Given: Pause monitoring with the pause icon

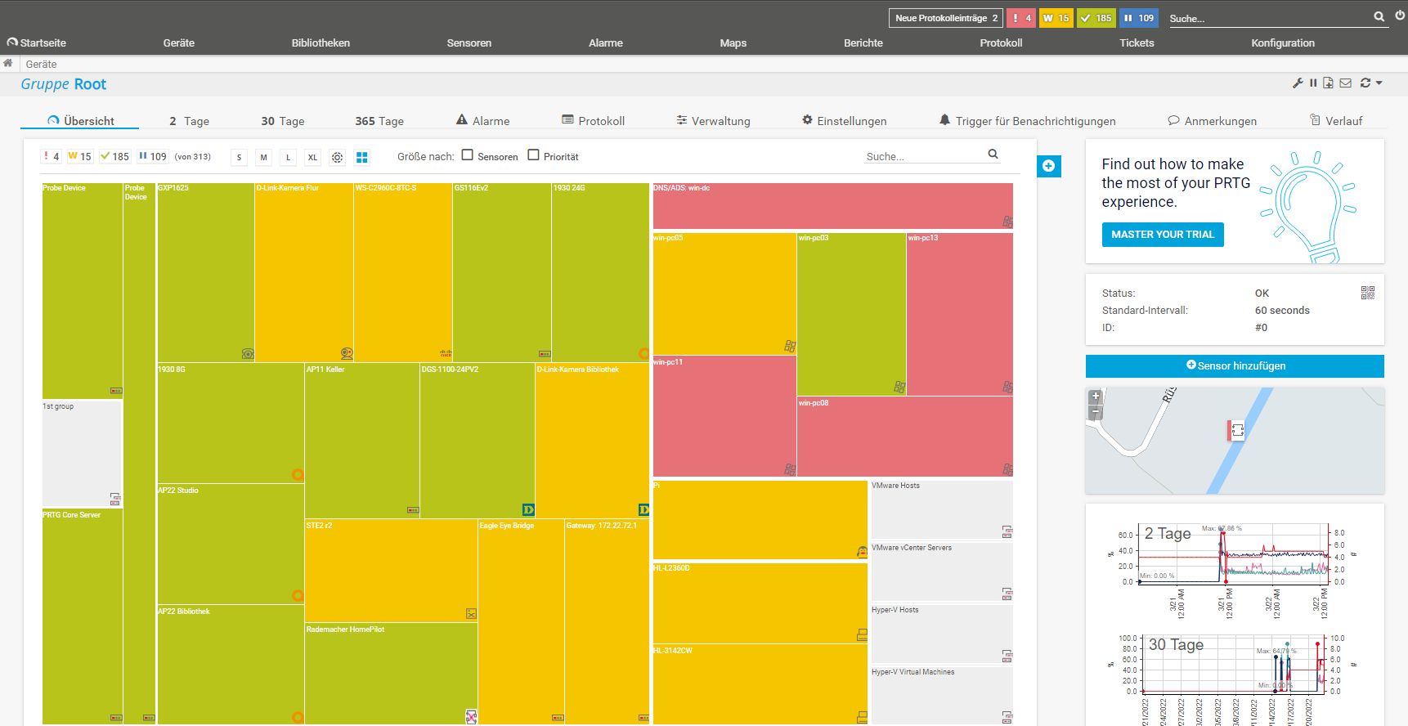Looking at the screenshot, I should click(x=1313, y=83).
